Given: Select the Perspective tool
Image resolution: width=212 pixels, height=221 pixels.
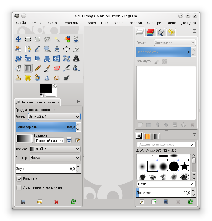Looking at the screenshot, I should (47, 59).
